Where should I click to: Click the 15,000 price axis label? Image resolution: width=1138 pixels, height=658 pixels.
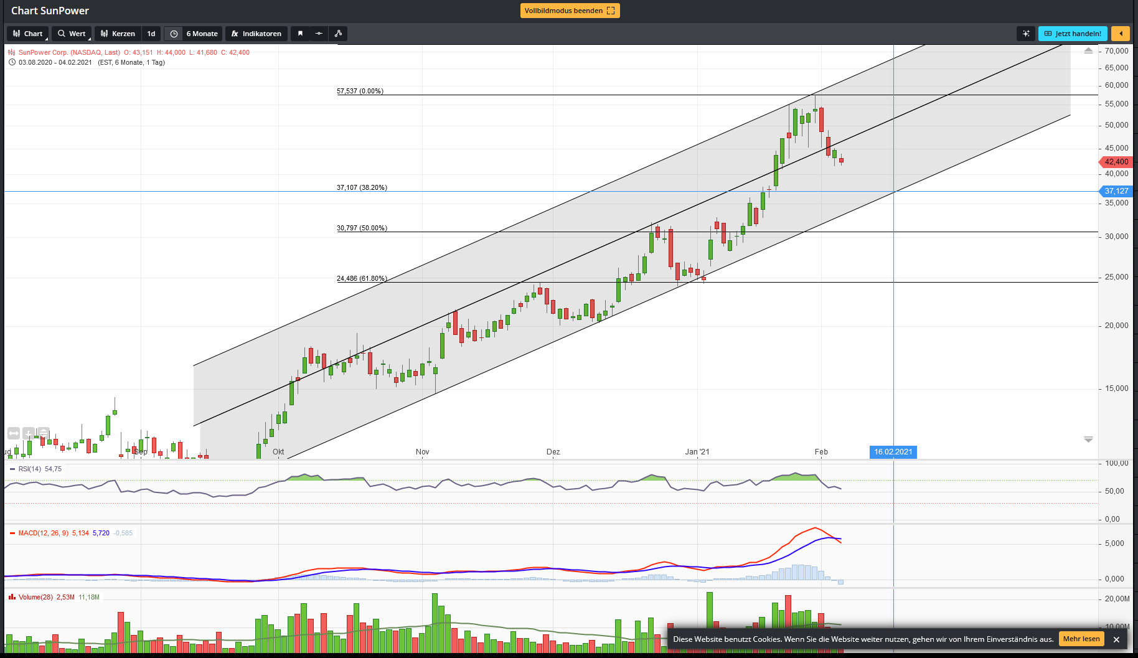1117,388
